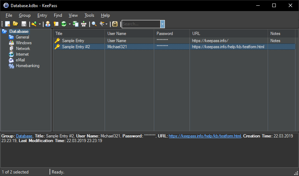Viewport: 299px width, 176px height.
Task: Open the View menu
Action: (73, 15)
